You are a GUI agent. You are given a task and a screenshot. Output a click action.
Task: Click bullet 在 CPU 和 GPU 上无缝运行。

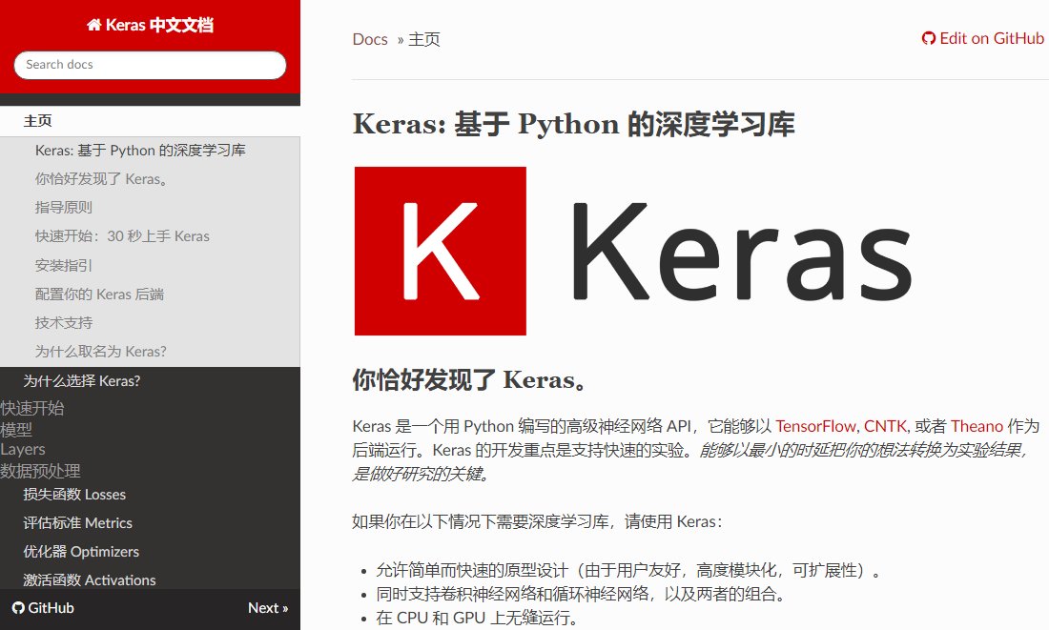476,618
